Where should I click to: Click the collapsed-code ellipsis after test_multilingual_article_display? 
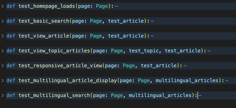(x=227, y=81)
